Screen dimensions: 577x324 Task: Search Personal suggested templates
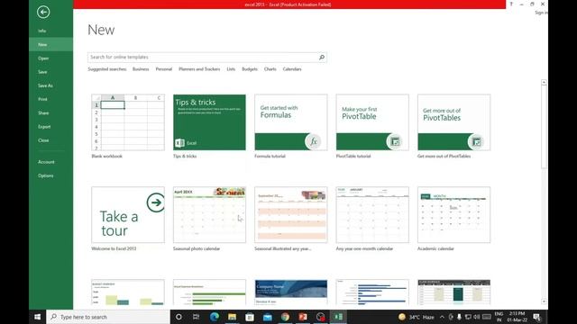(x=164, y=69)
